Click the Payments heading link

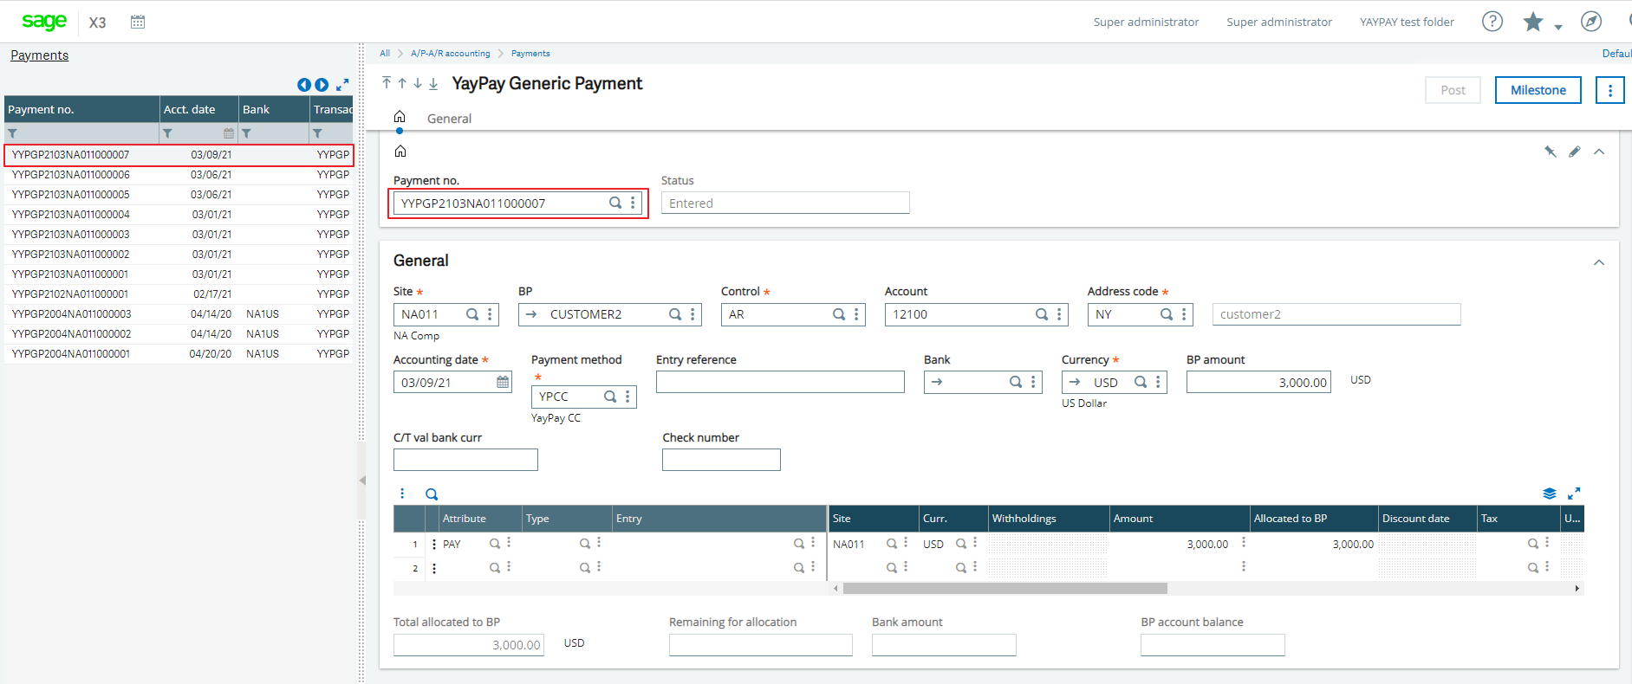[x=39, y=55]
